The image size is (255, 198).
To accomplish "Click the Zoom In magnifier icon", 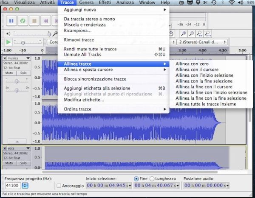I will tap(183, 33).
